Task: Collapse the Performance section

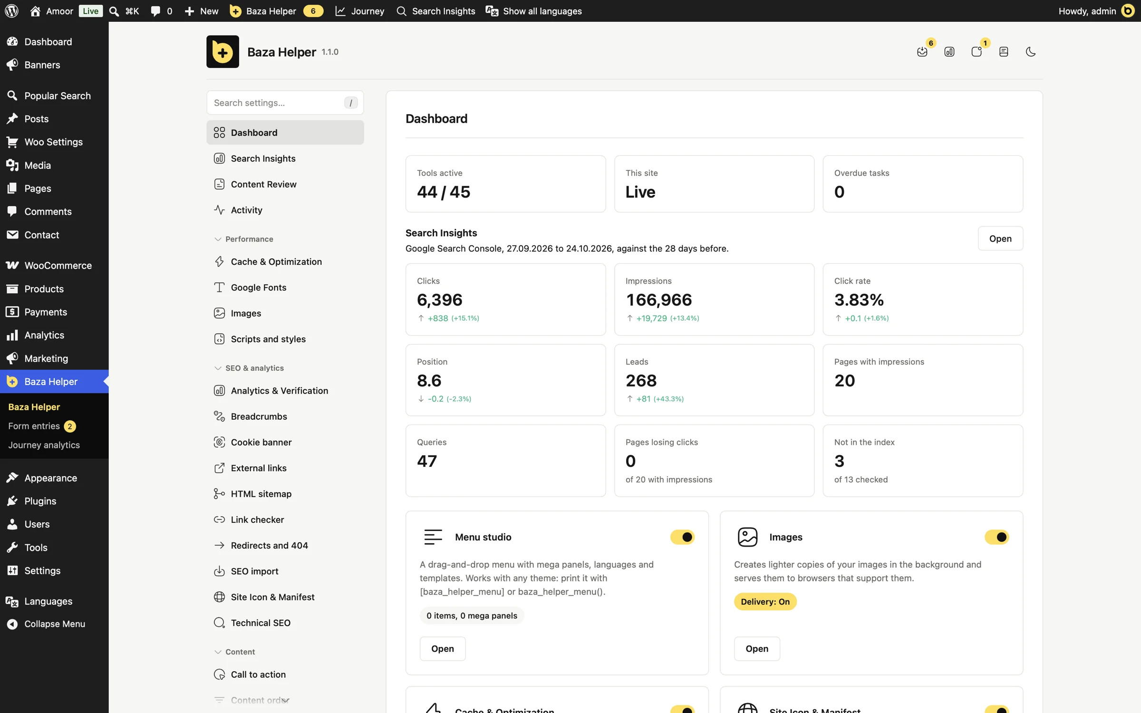Action: click(x=244, y=239)
